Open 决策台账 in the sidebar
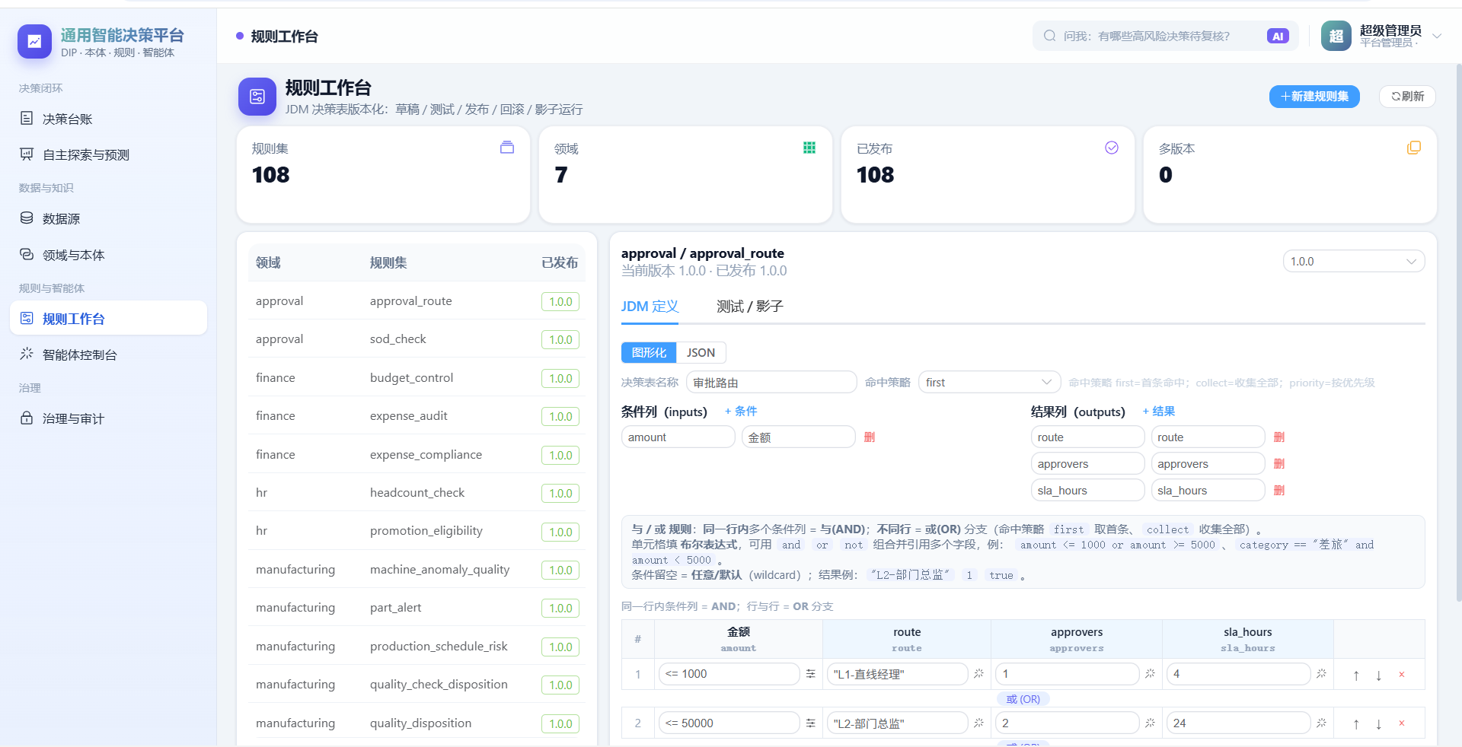This screenshot has height=747, width=1462. tap(108, 119)
